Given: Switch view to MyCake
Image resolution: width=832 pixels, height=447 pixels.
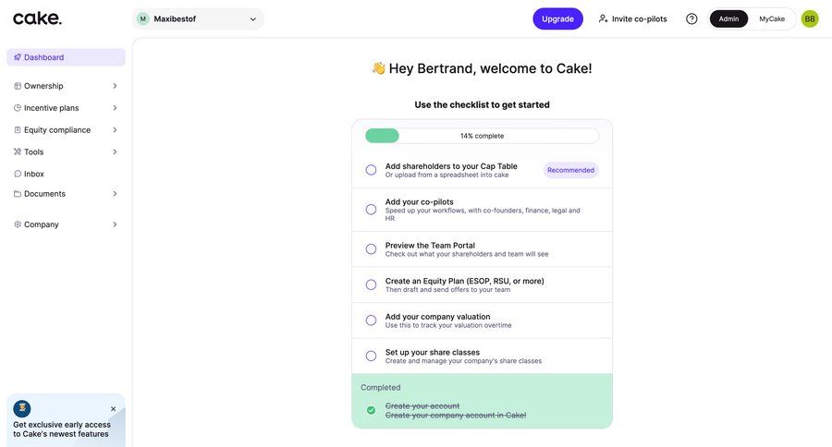Looking at the screenshot, I should [x=772, y=18].
